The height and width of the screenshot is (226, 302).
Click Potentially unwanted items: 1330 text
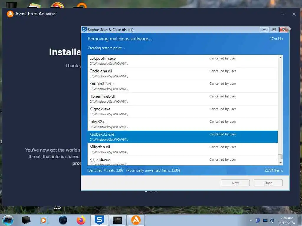pos(153,170)
